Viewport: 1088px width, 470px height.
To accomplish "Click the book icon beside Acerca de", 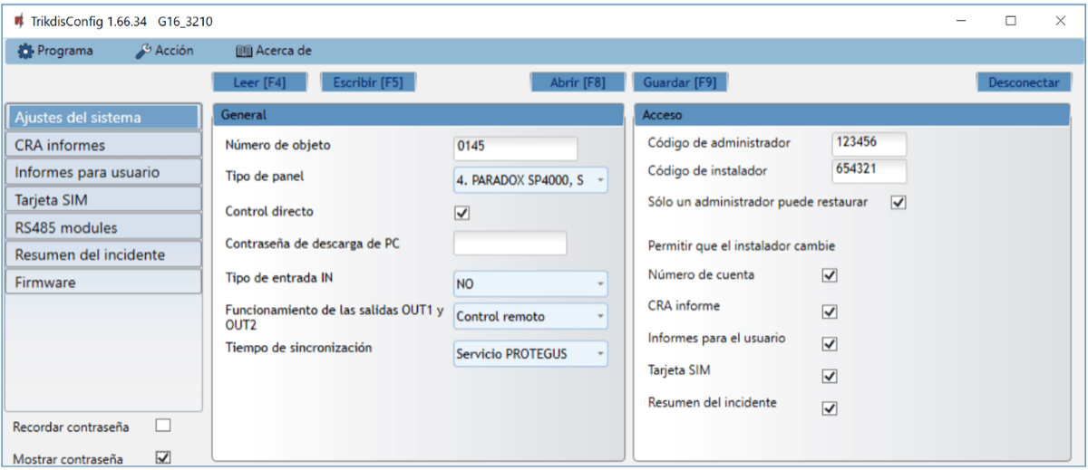I will click(x=244, y=52).
